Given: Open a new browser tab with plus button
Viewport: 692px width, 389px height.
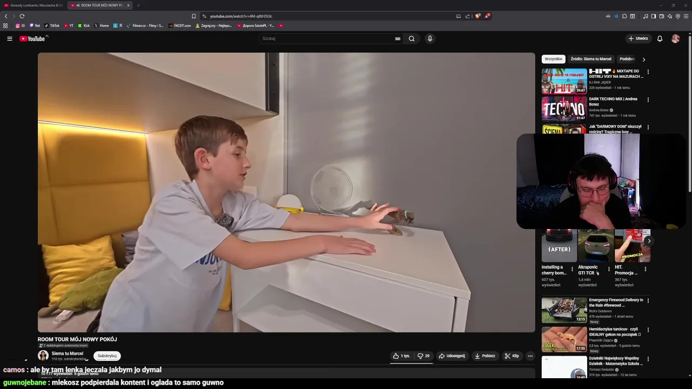Looking at the screenshot, I should (x=138, y=5).
